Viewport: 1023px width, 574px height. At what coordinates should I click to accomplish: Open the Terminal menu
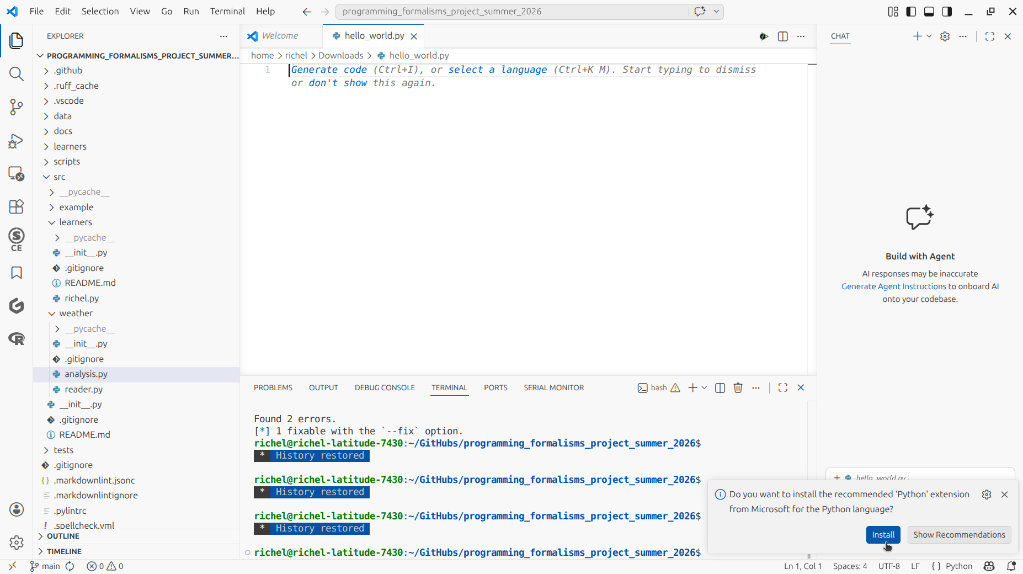(227, 12)
